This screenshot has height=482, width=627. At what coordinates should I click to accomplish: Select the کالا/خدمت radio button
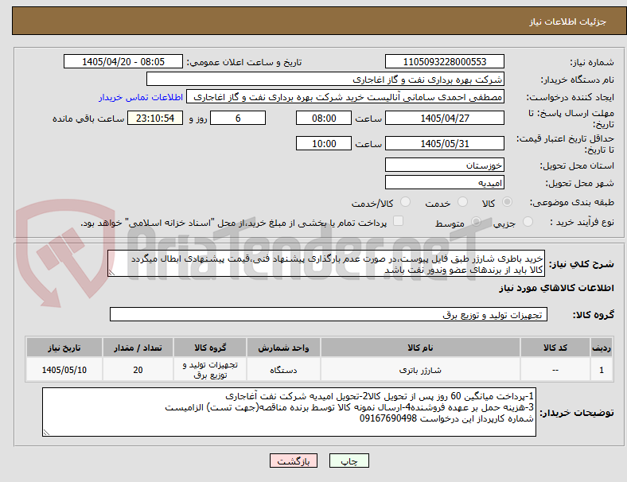coord(406,202)
